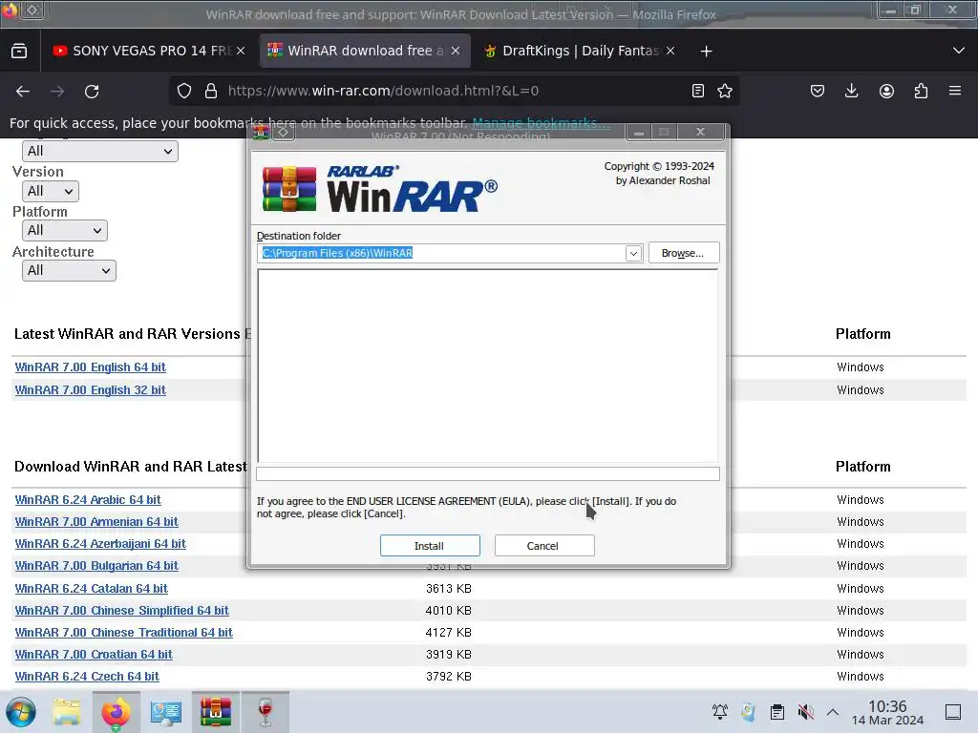Bookmark this page with star icon
Screen dimensions: 978x733
click(725, 91)
